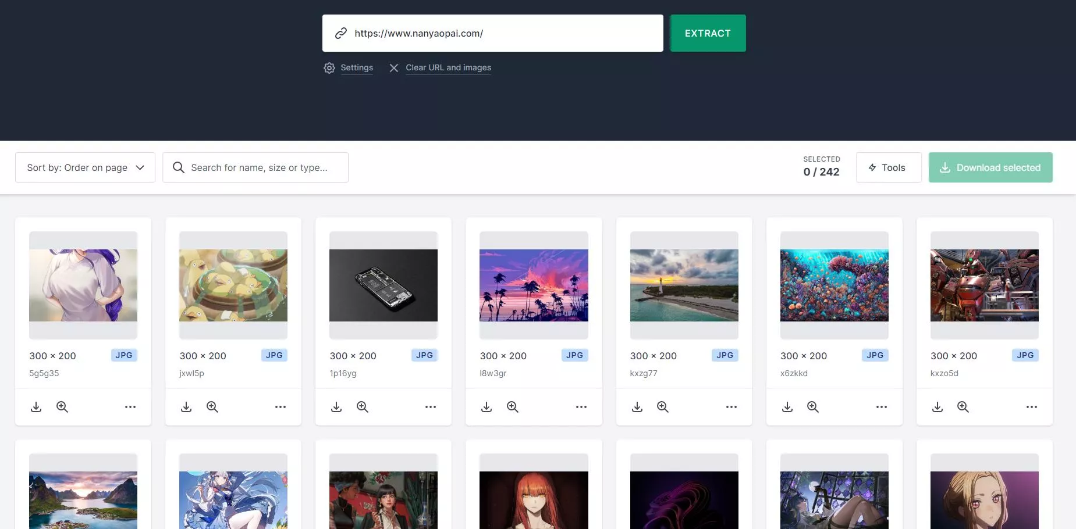Select the l8w3gr sunset palms thumbnail

[534, 285]
